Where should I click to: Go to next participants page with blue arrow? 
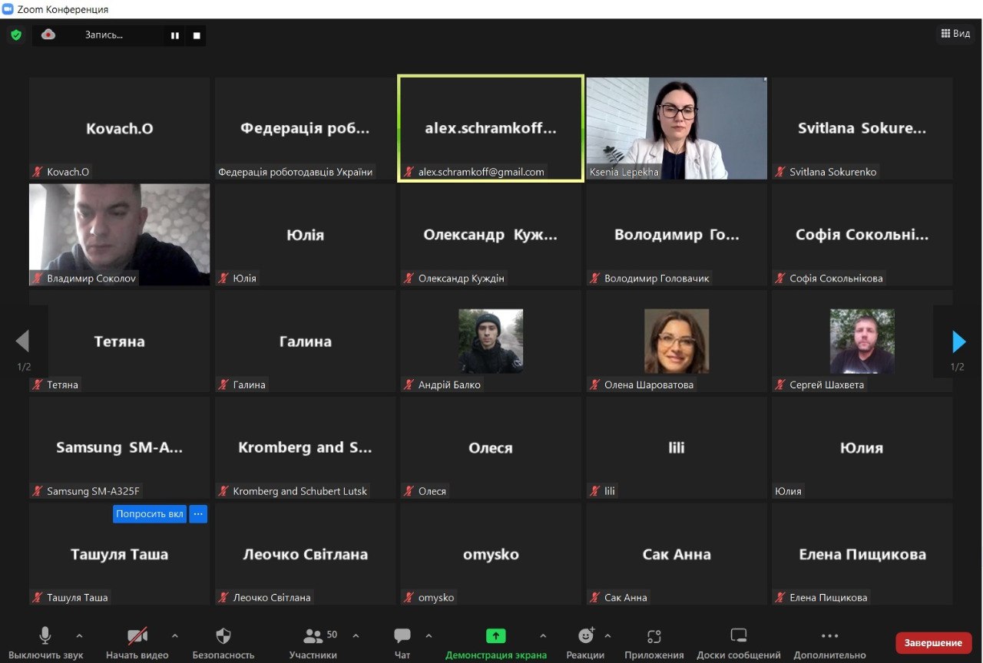coord(958,341)
